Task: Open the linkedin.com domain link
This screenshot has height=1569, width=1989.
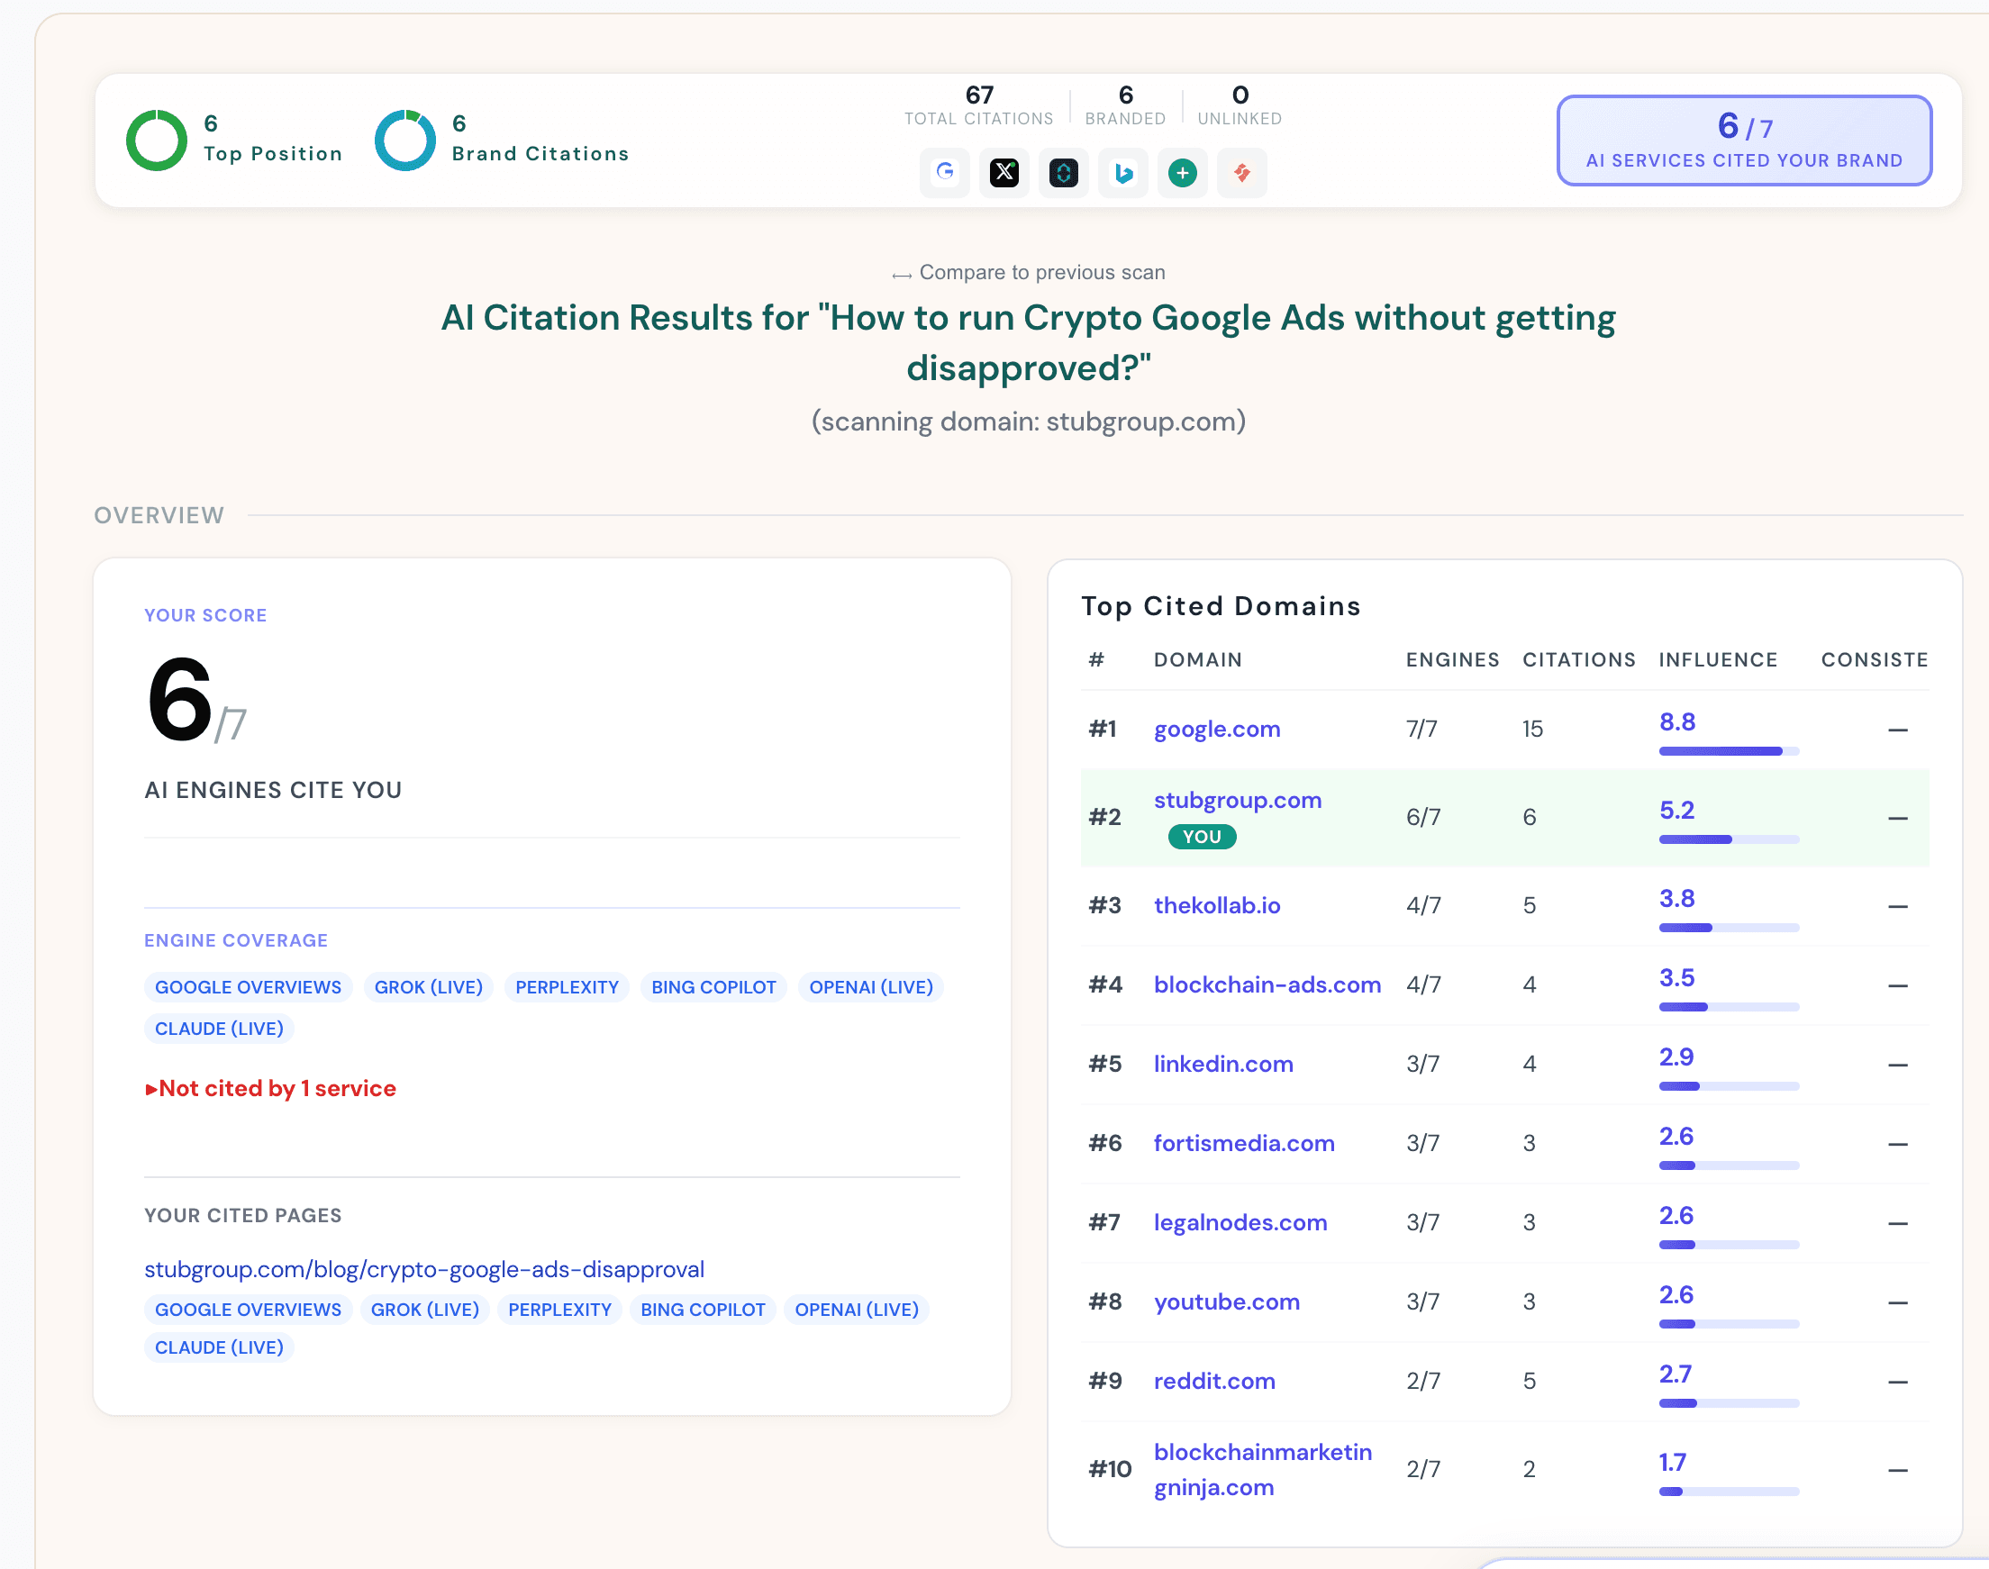Action: tap(1222, 1064)
